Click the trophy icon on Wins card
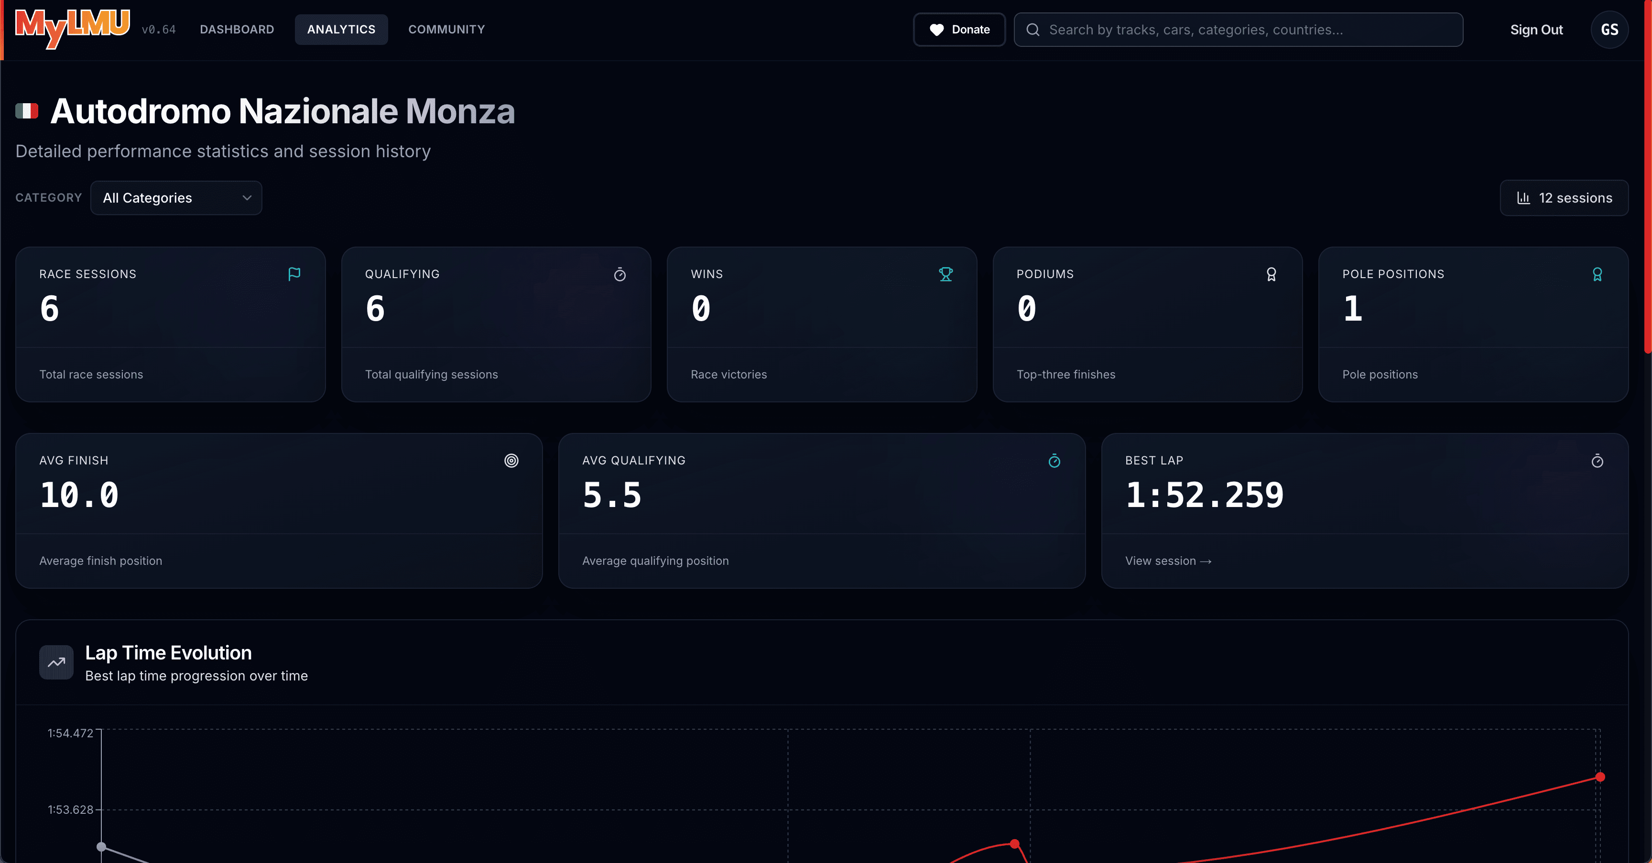Viewport: 1652px width, 863px height. (946, 274)
